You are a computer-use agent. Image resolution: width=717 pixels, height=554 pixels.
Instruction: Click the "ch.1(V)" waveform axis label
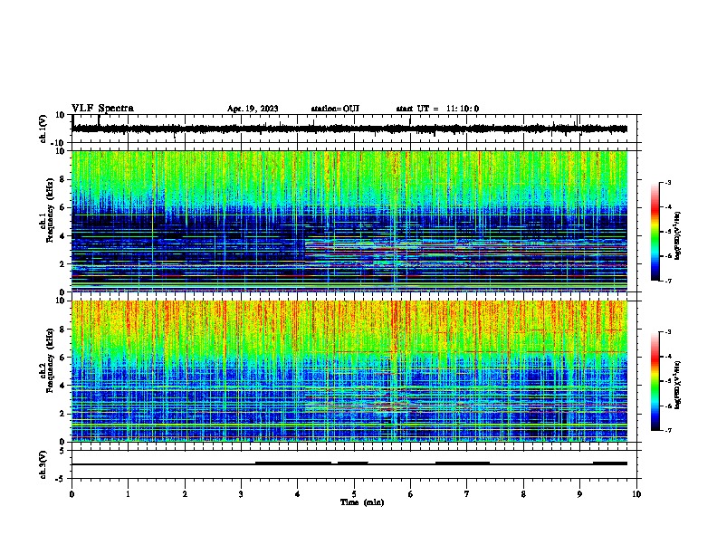(x=43, y=129)
